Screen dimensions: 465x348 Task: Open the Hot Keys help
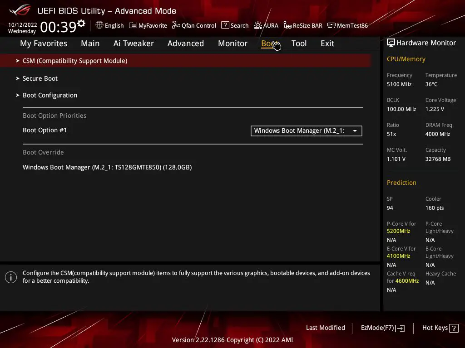pos(440,328)
